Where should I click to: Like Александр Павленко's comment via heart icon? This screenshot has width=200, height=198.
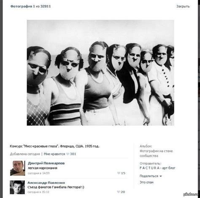119,192
